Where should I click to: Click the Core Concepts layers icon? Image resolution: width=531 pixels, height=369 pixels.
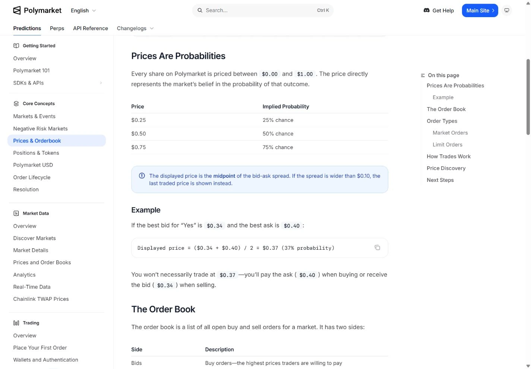16,104
